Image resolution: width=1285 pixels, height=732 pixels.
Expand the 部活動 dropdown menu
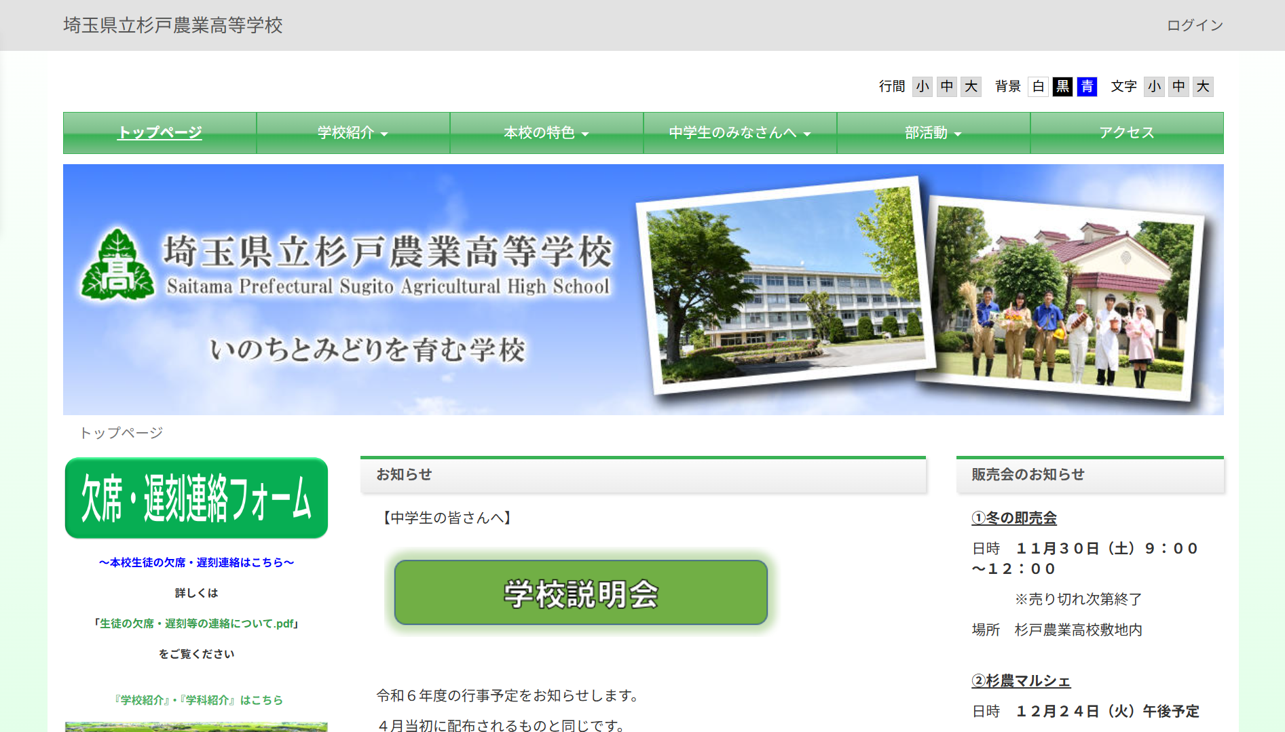(x=933, y=133)
